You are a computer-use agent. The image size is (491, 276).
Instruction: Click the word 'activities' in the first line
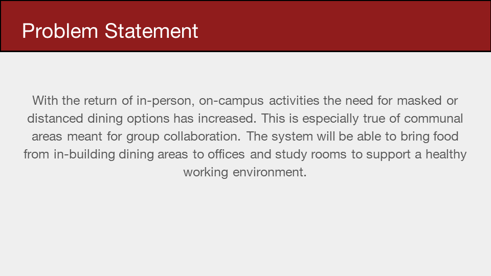point(294,101)
